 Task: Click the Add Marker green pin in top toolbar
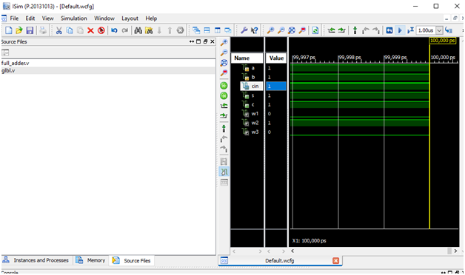(355, 30)
